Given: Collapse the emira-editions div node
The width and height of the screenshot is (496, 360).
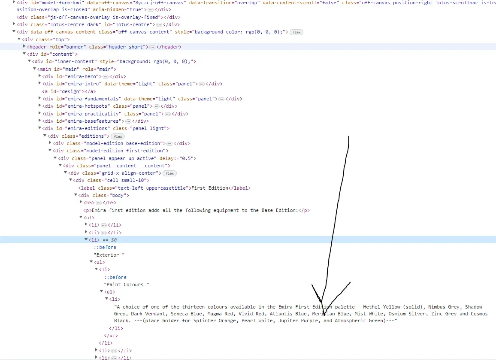Looking at the screenshot, I should click(40, 128).
